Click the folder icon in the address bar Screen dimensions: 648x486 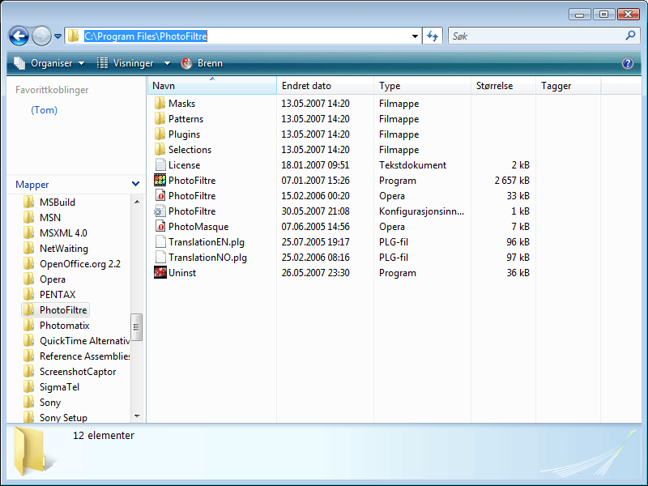73,36
